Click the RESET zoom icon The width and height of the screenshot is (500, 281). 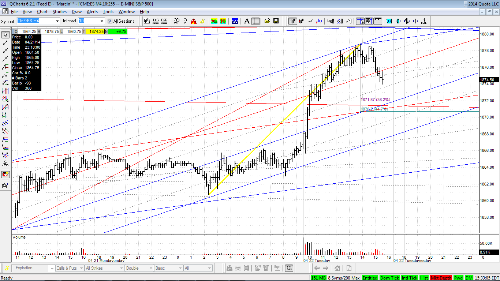(424, 21)
